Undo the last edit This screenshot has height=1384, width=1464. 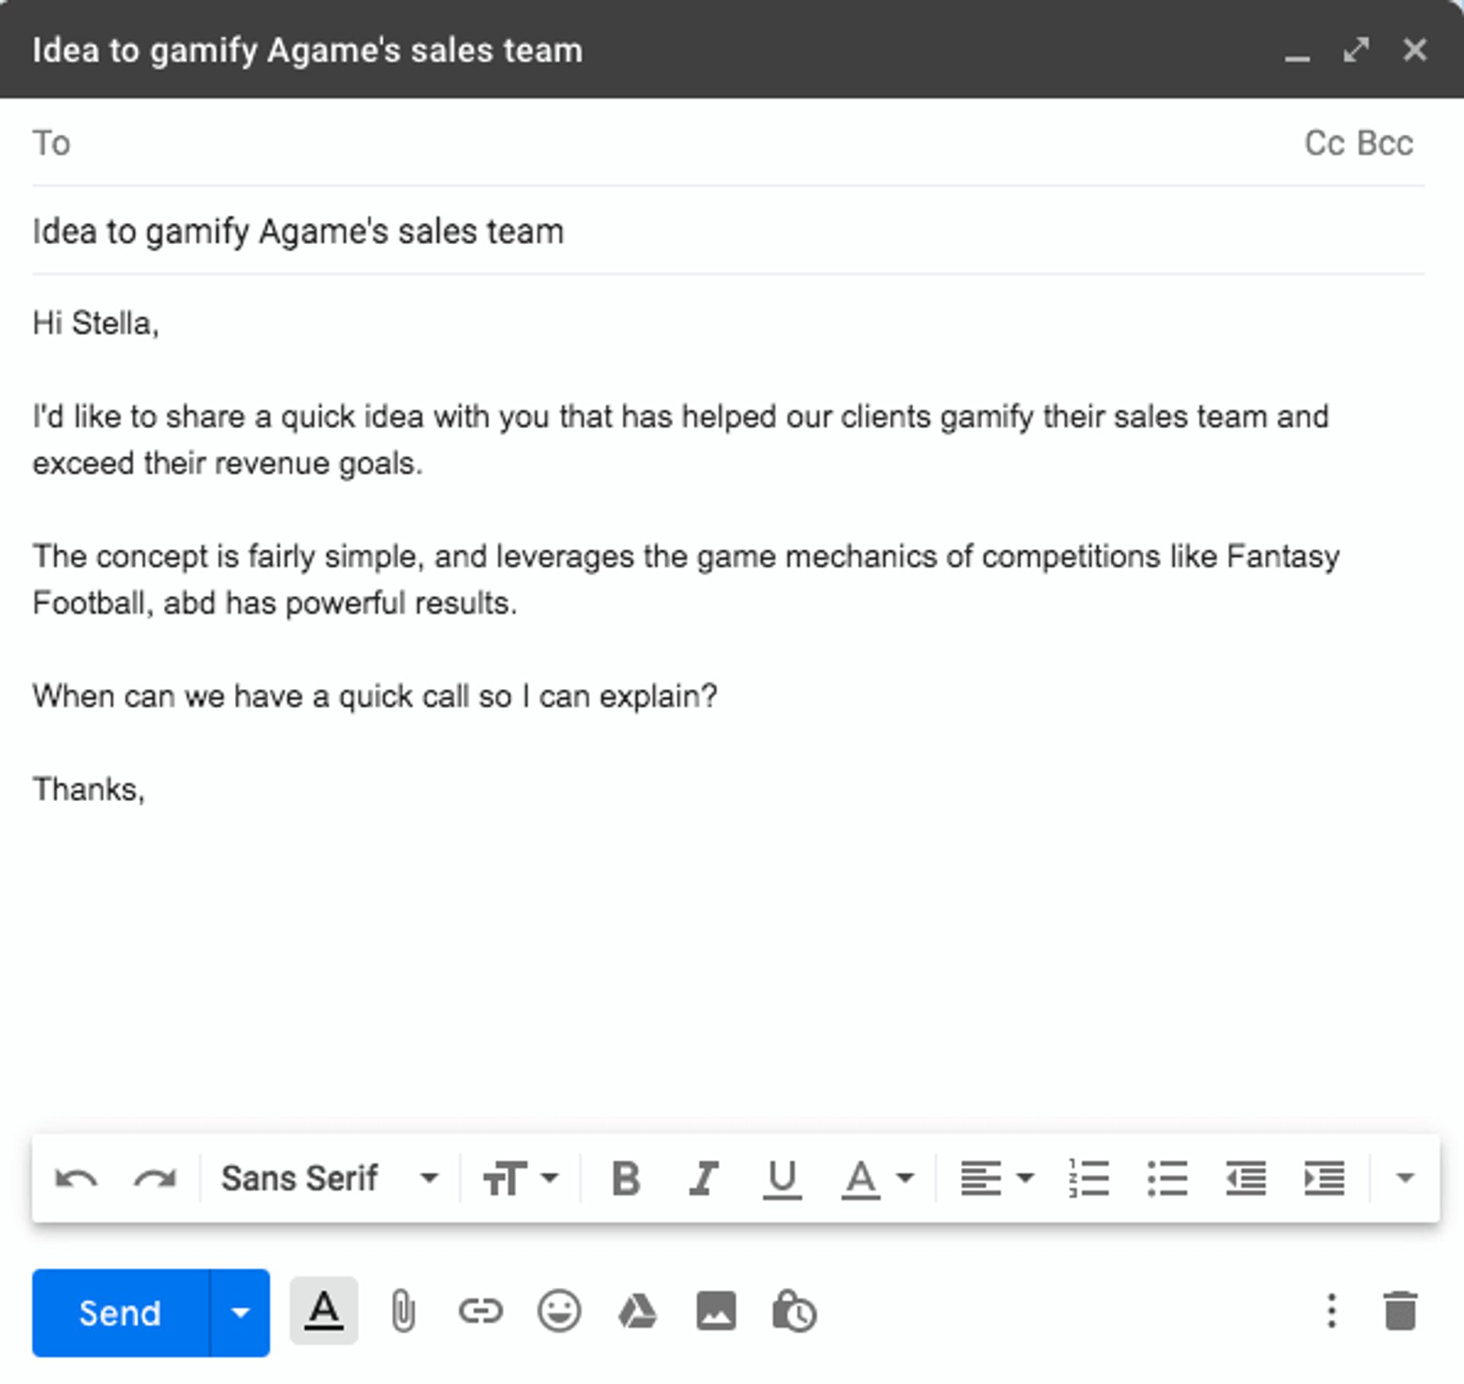click(77, 1176)
